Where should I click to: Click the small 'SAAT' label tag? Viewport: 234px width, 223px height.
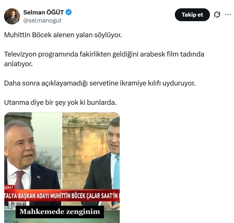tap(9, 187)
